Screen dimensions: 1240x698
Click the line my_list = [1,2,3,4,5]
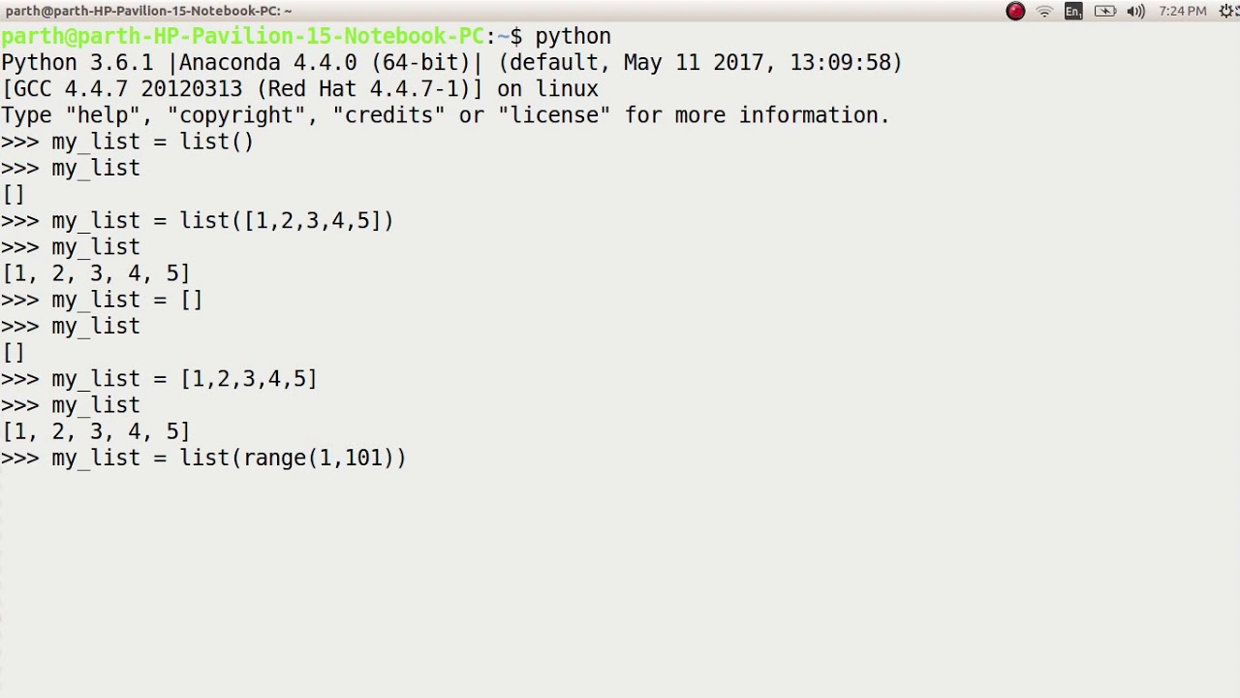(184, 378)
